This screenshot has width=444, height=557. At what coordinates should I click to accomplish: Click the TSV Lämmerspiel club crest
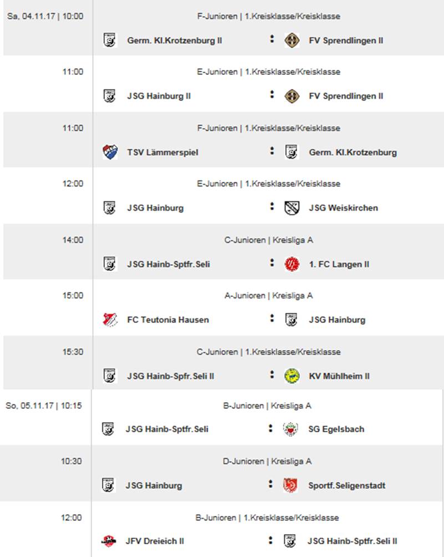(110, 152)
